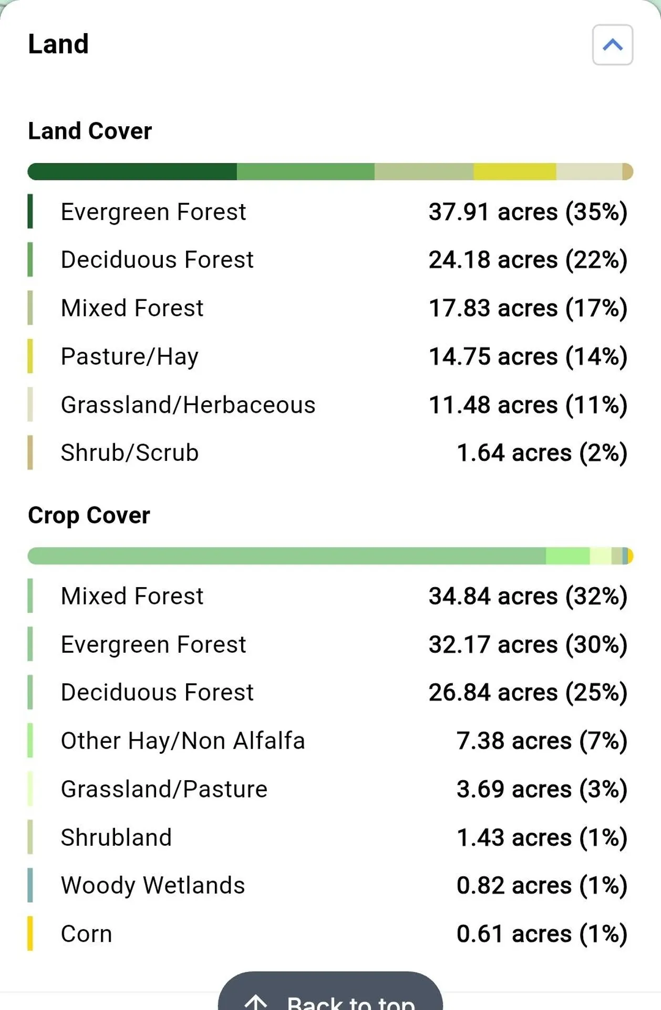Select Mixed Forest under Crop Cover

pos(331,596)
